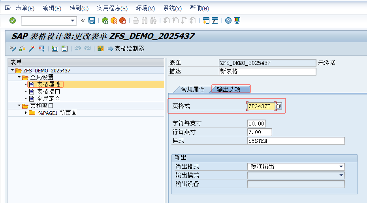Open the 表单(F) menu
The height and width of the screenshot is (203, 367).
point(25,8)
